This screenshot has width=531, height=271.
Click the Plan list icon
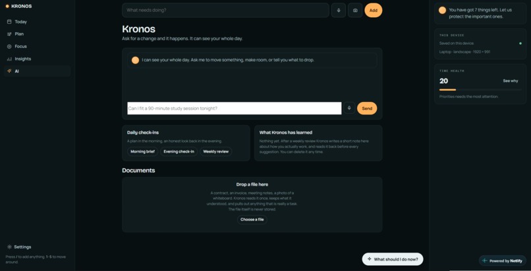tap(9, 34)
